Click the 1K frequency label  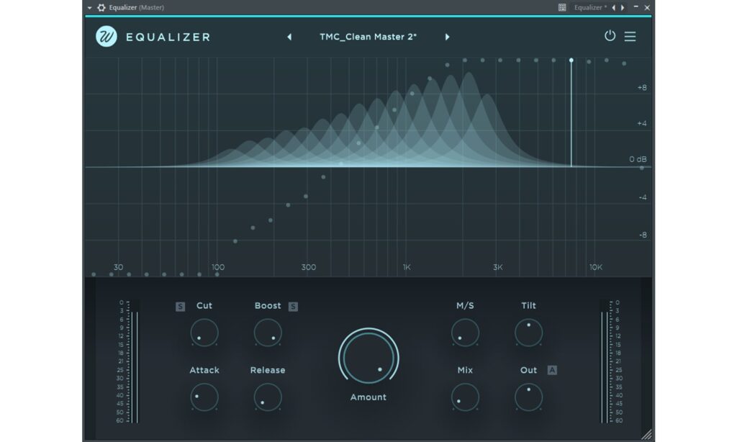(x=407, y=267)
